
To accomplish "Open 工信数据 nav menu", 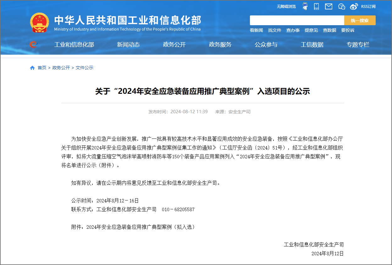I will point(312,45).
